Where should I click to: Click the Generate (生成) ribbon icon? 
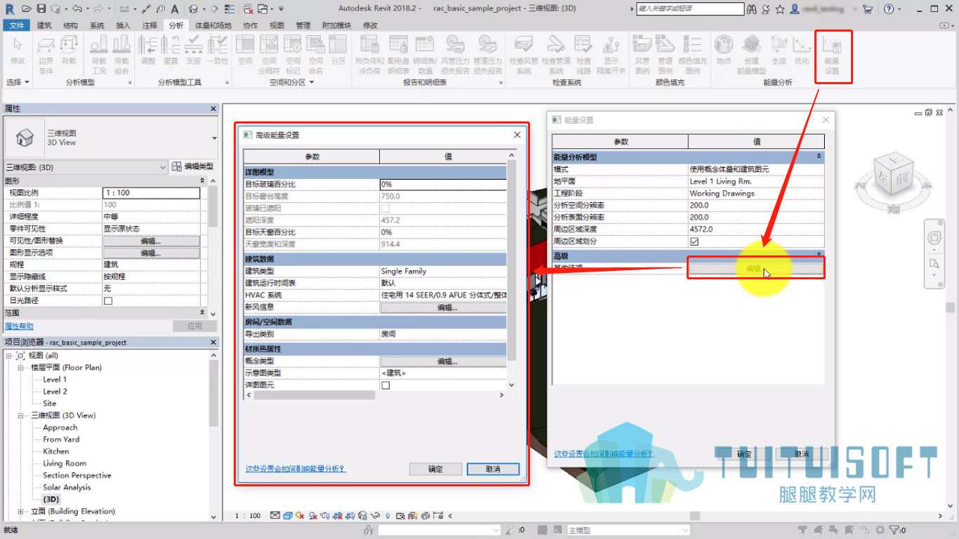779,51
